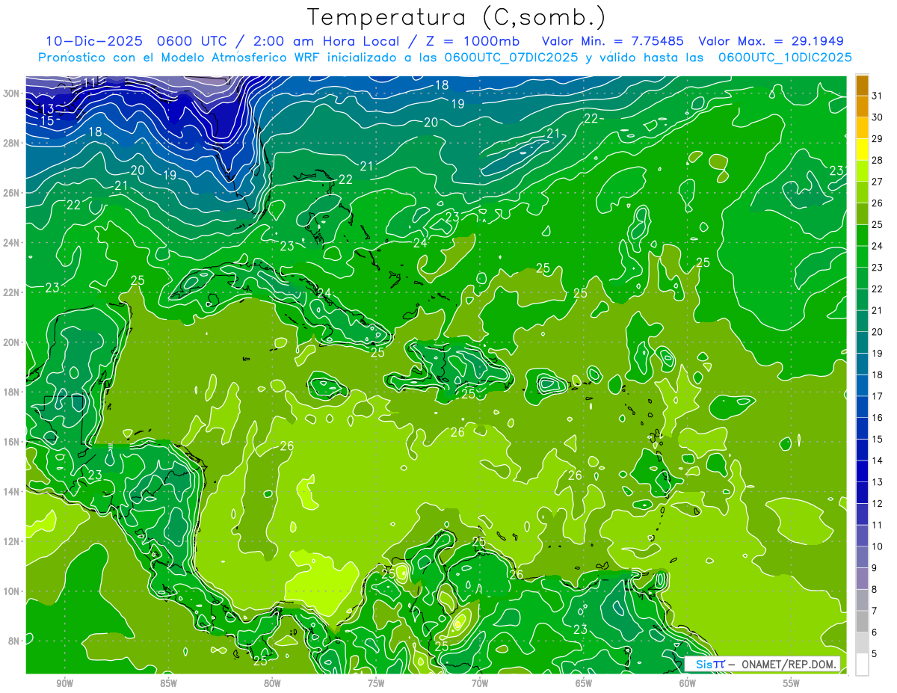Click the "60W" longitude axis label
Screen dimensions: 897x693
[x=688, y=683]
